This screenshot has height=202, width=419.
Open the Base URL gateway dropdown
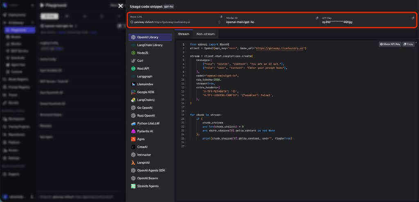click(219, 22)
